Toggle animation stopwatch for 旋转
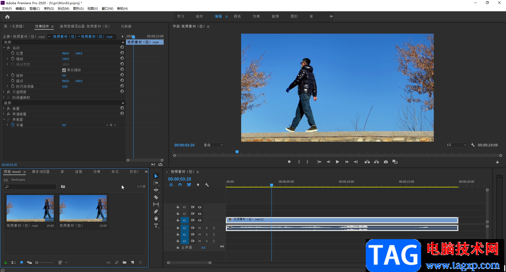This screenshot has height=272, width=506. click(13, 75)
